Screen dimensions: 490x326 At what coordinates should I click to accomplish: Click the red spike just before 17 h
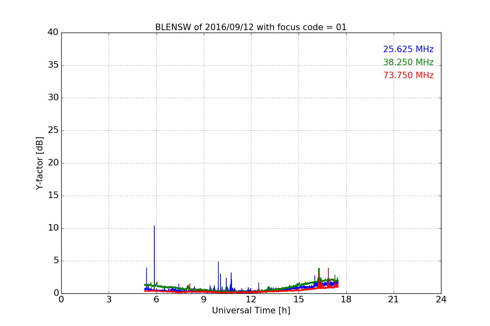pos(328,277)
